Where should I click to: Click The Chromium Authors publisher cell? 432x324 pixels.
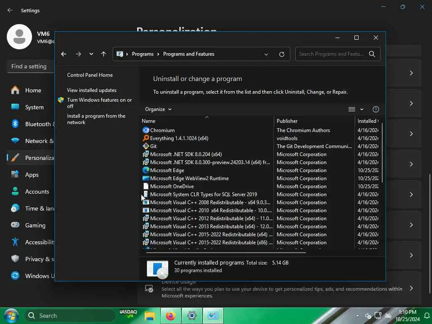(x=303, y=130)
